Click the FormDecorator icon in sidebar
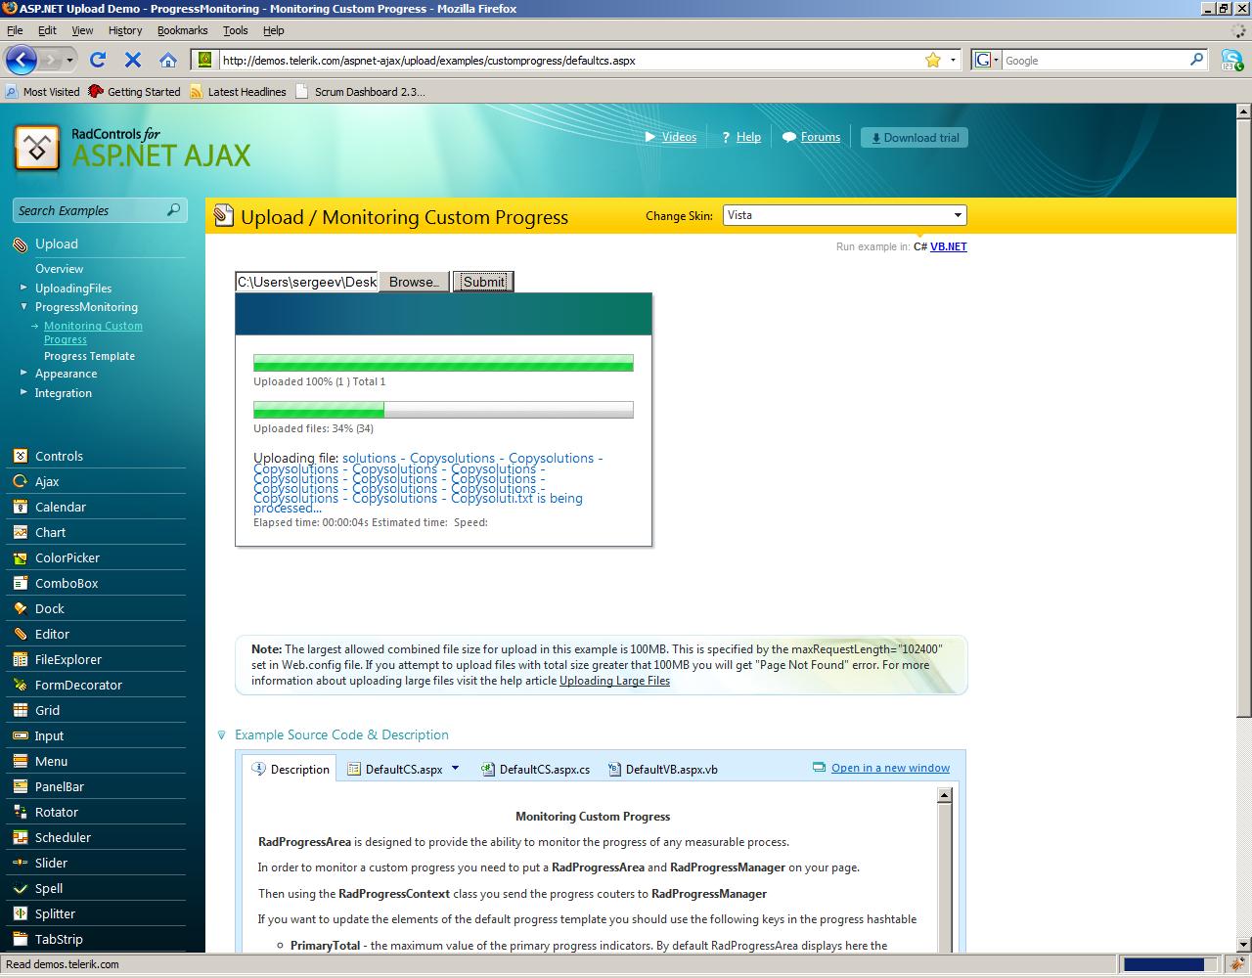The height and width of the screenshot is (978, 1252). pyautogui.click(x=20, y=685)
